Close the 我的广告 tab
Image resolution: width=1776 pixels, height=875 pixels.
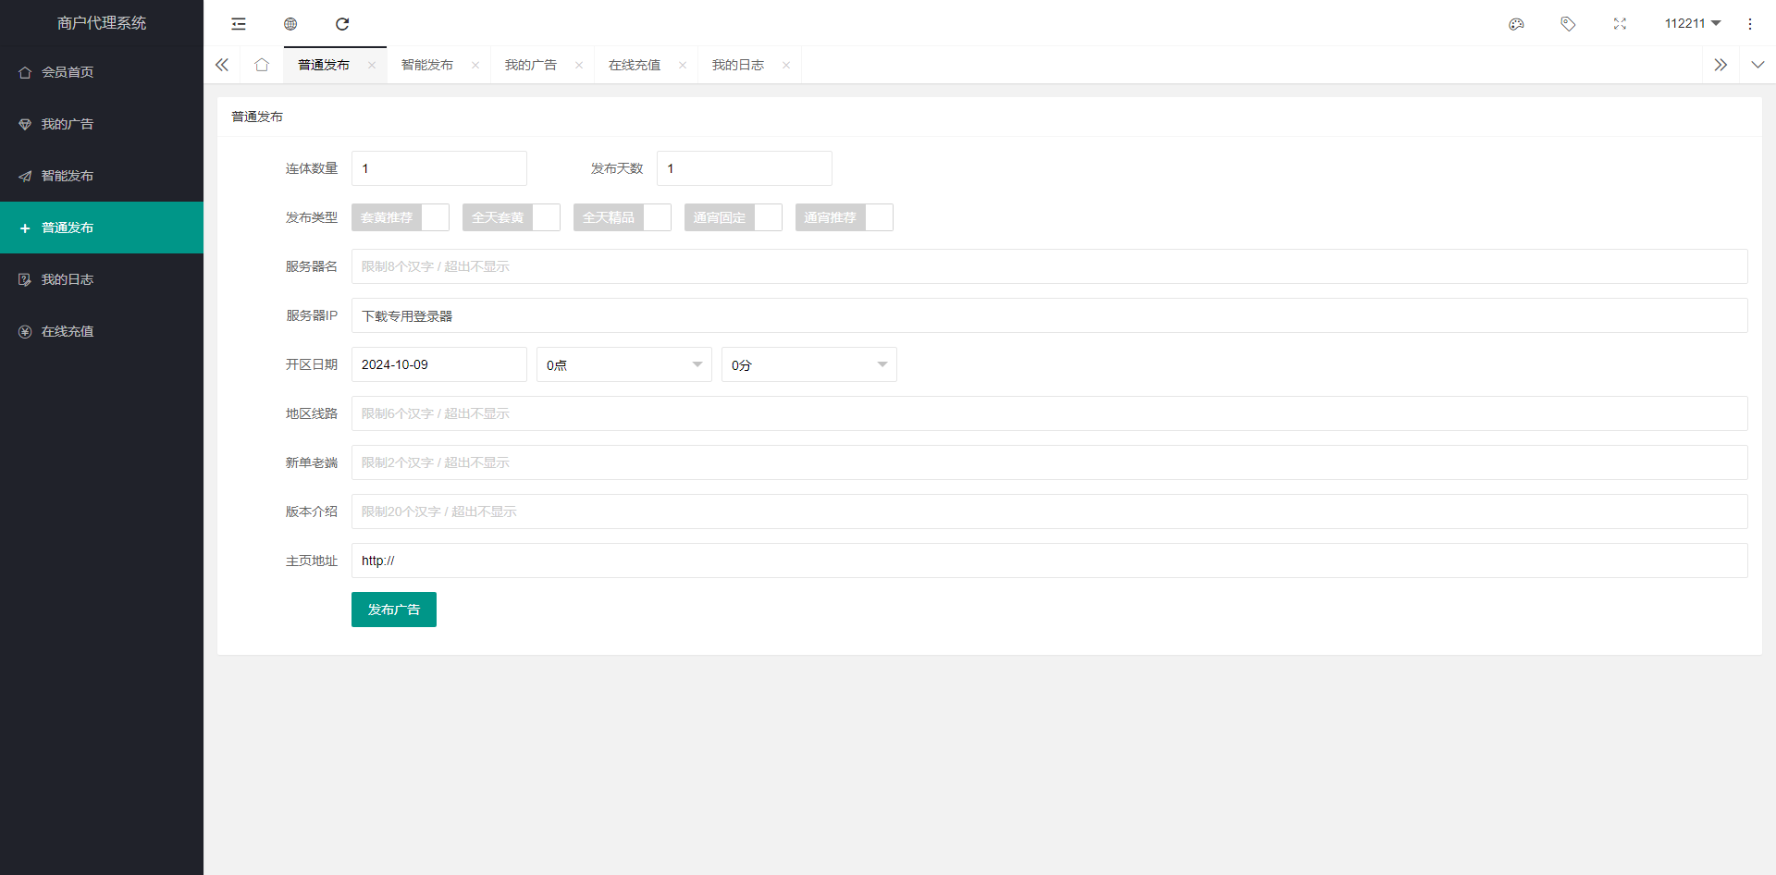(579, 65)
